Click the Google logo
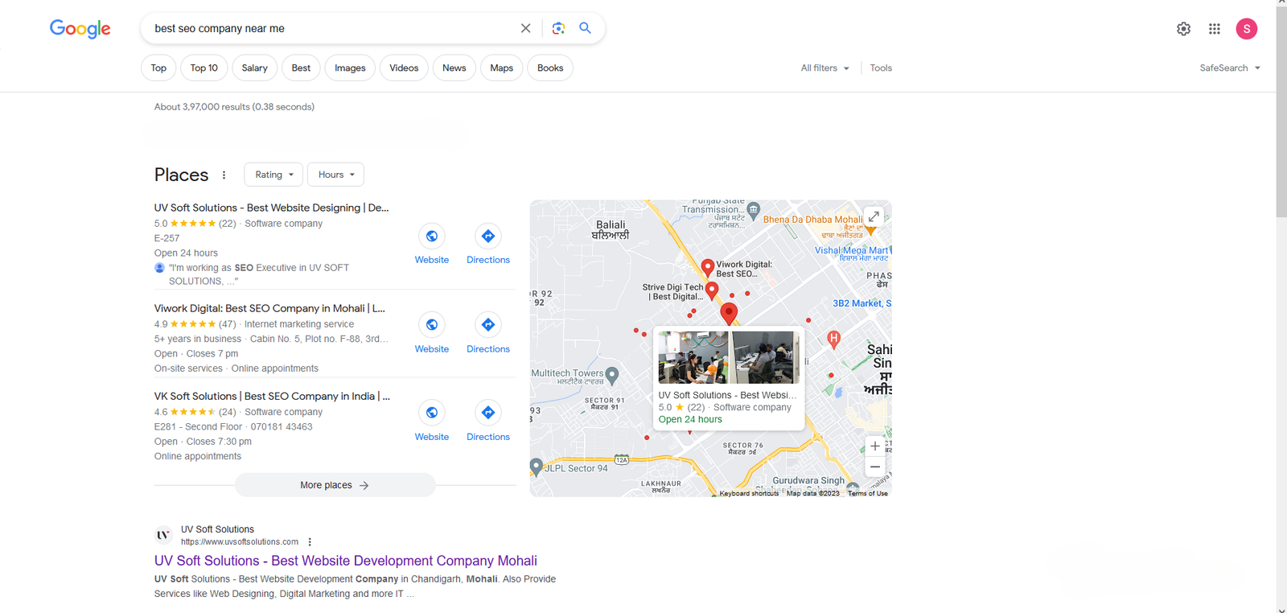The width and height of the screenshot is (1287, 613). [80, 29]
